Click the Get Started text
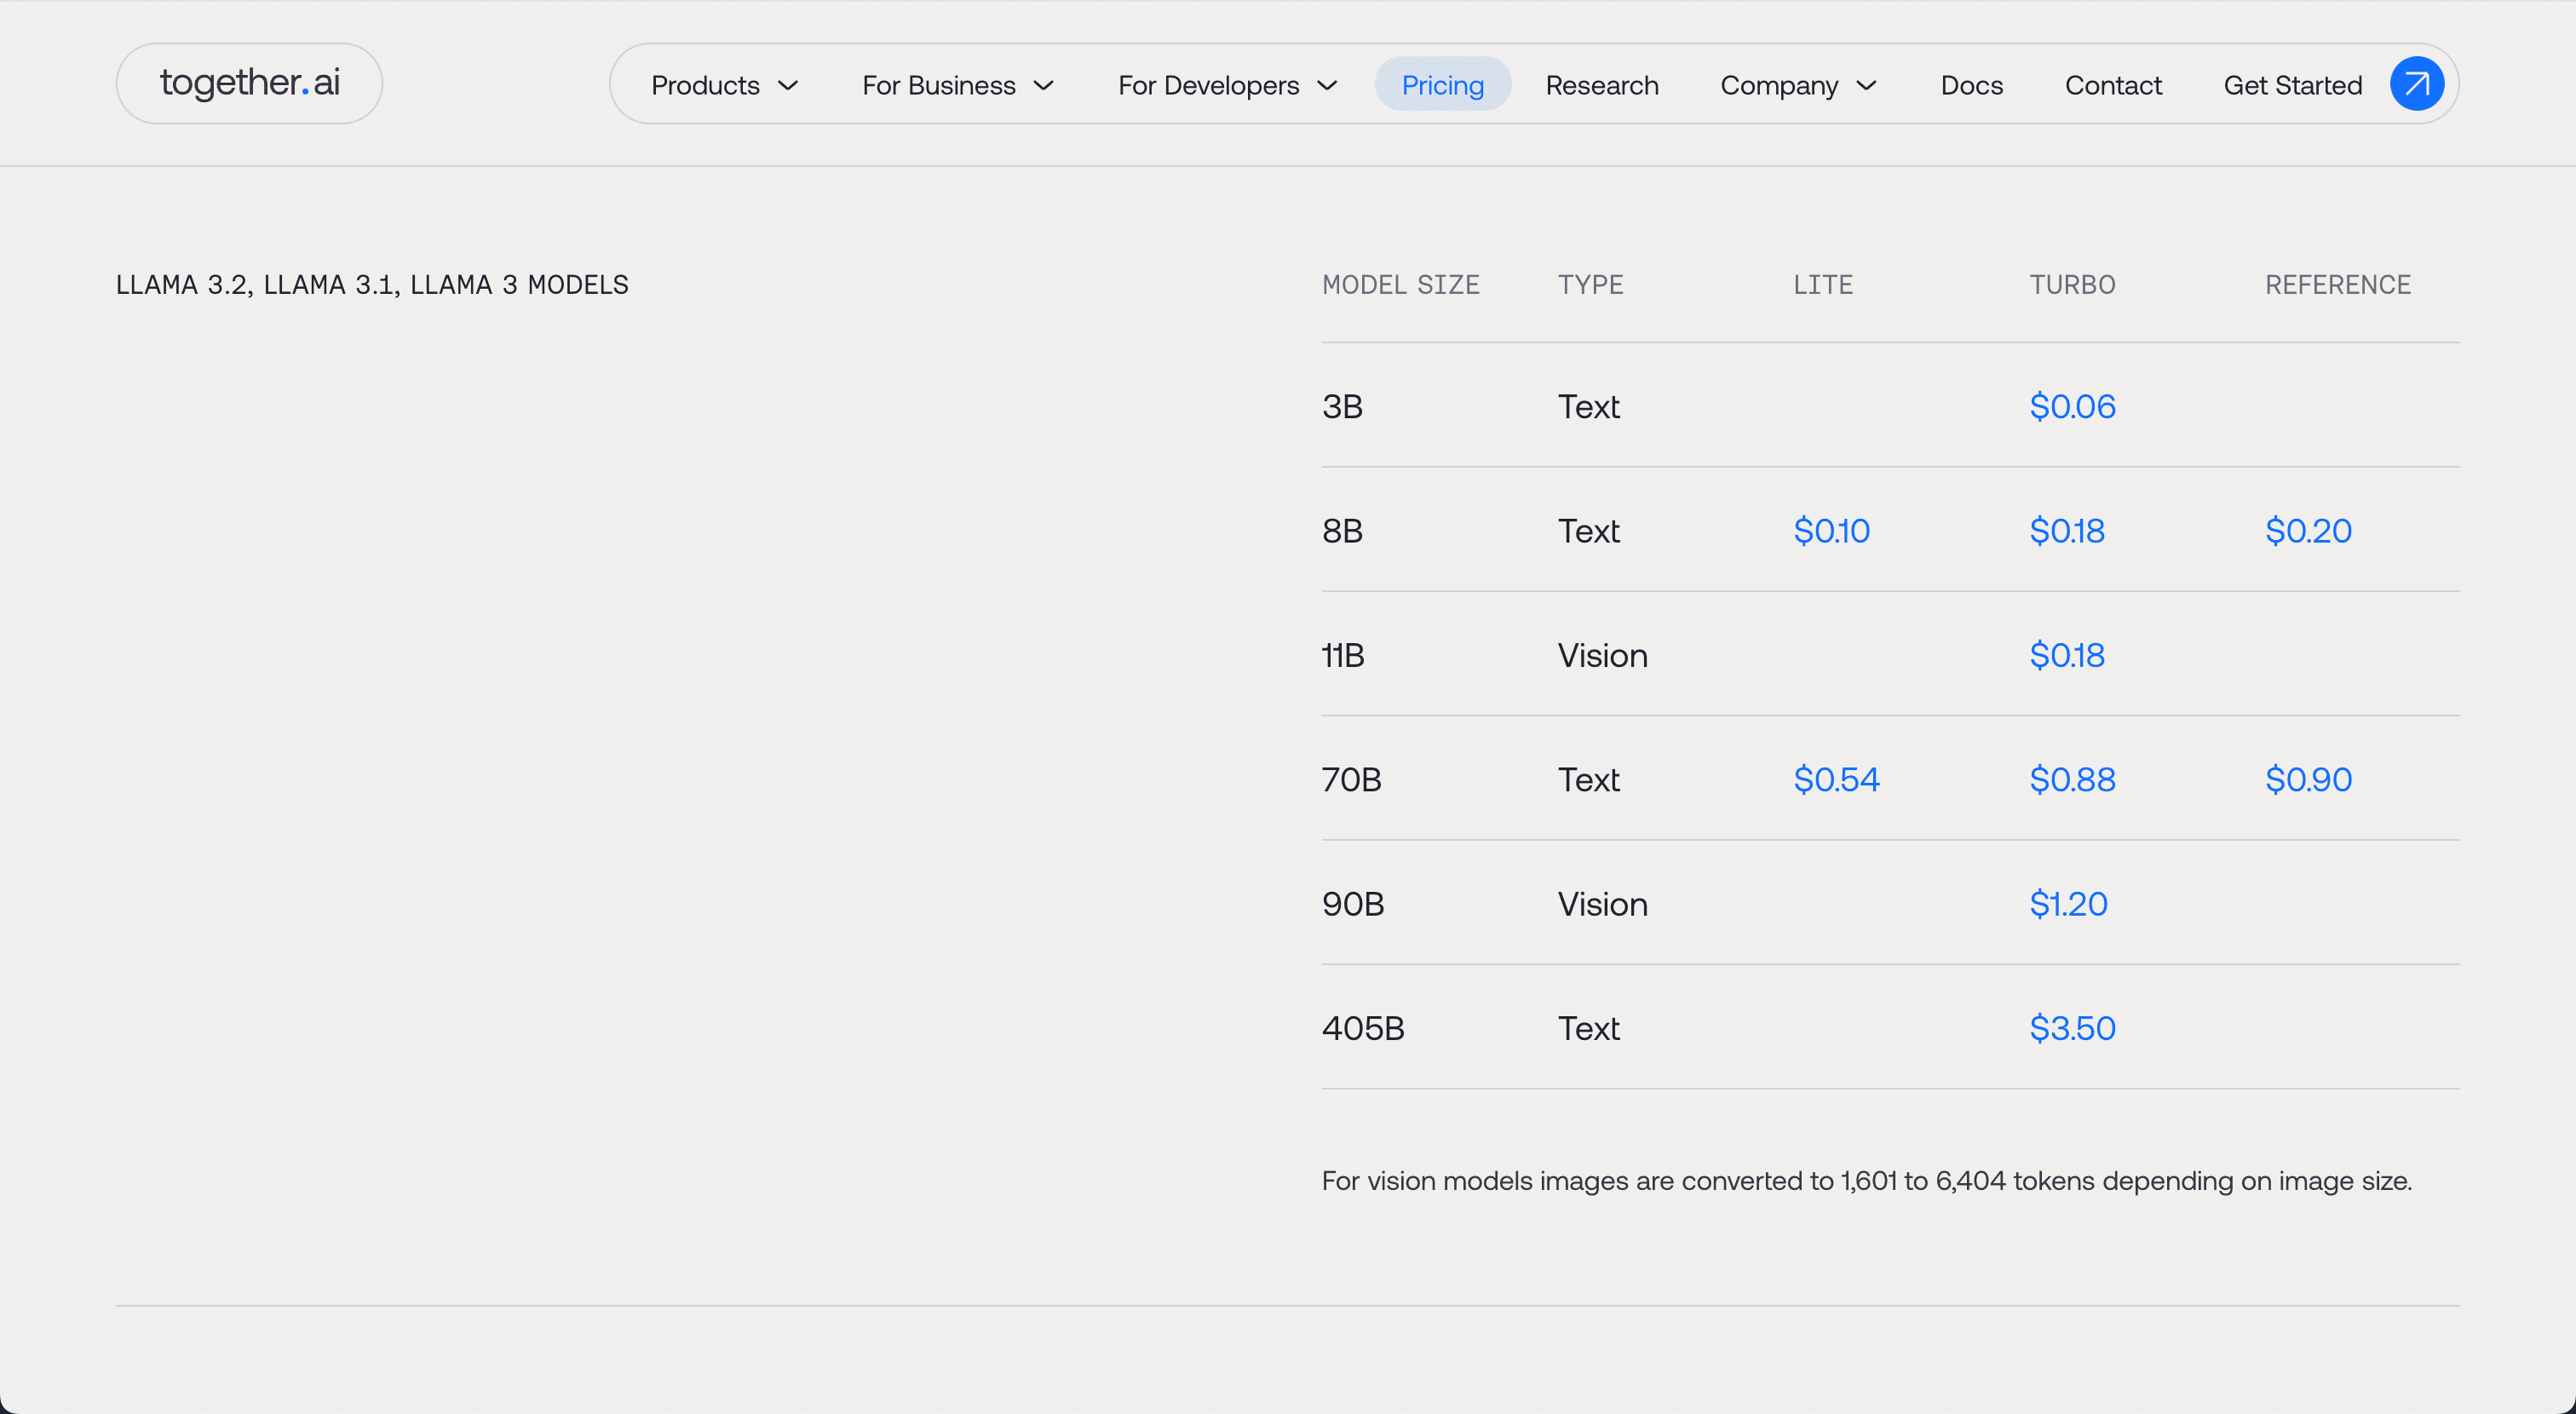 click(x=2292, y=86)
